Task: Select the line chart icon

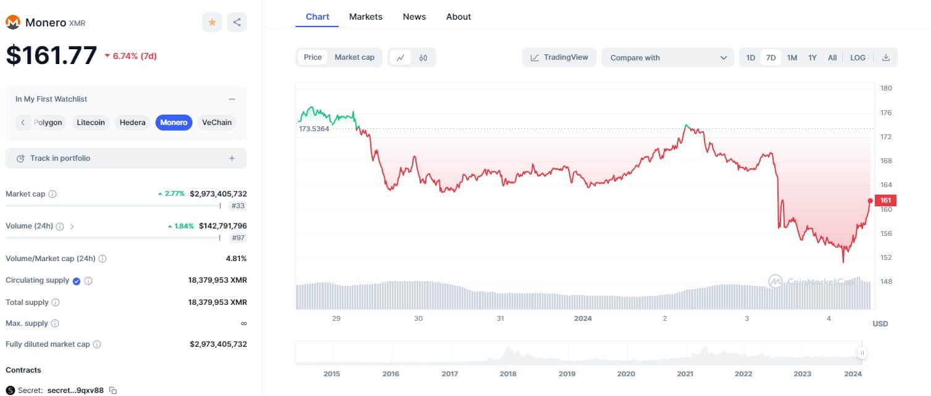Action: [x=400, y=57]
